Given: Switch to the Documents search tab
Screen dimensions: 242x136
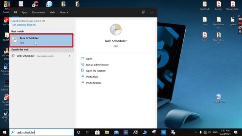Looking at the screenshot, I should pyautogui.click(x=39, y=12).
